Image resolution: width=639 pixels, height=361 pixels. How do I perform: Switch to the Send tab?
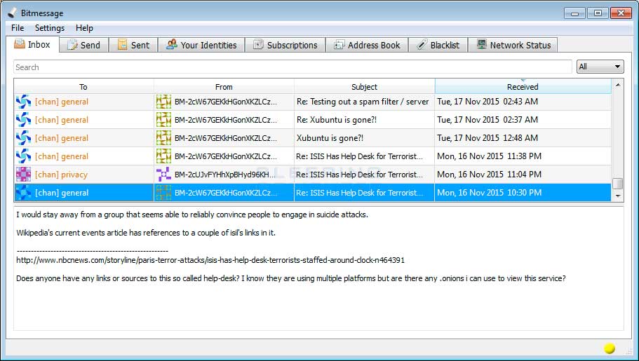(84, 45)
